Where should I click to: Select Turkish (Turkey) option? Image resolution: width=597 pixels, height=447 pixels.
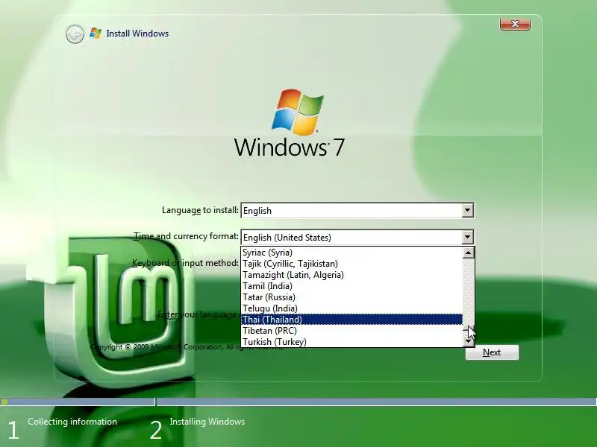point(351,342)
